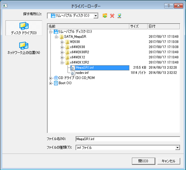Collapse the x64W2K12R2 folder node

pyautogui.click(x=62, y=62)
